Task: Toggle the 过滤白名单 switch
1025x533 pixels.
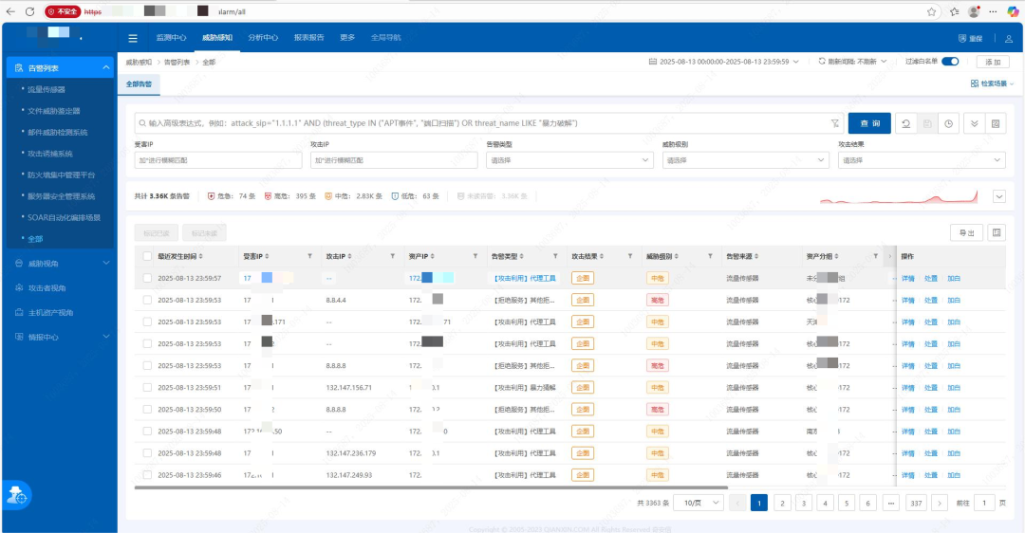Action: pos(950,62)
